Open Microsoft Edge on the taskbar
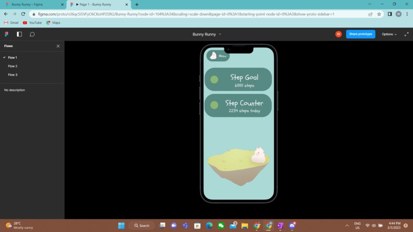This screenshot has height=232, width=413. [209, 226]
